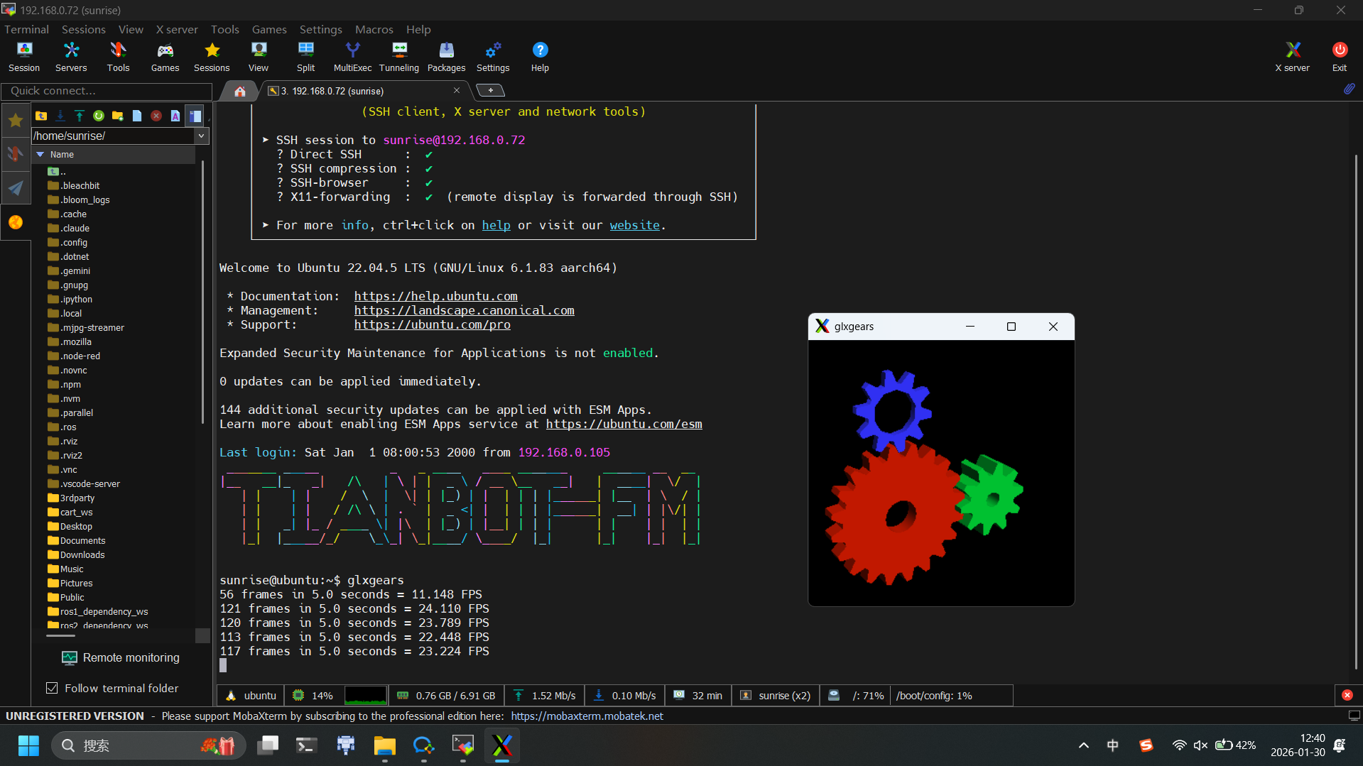Click the Quick connect input field

(107, 91)
